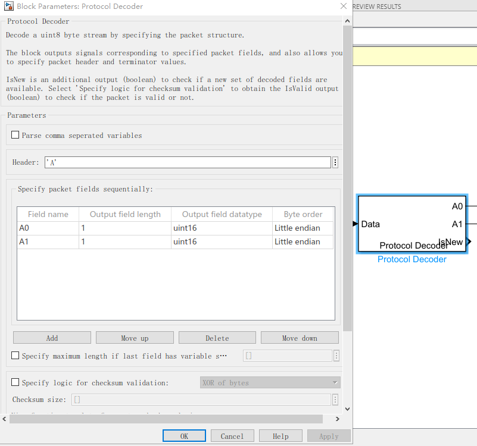The image size is (477, 446).
Task: Click the Protocol Decoder block name label
Action: point(412,259)
